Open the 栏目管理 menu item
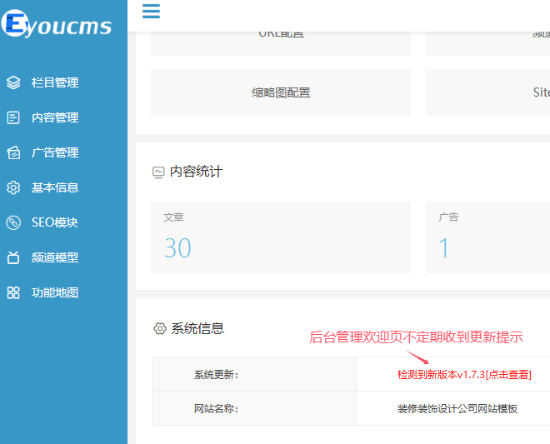The height and width of the screenshot is (444, 550). [x=55, y=82]
